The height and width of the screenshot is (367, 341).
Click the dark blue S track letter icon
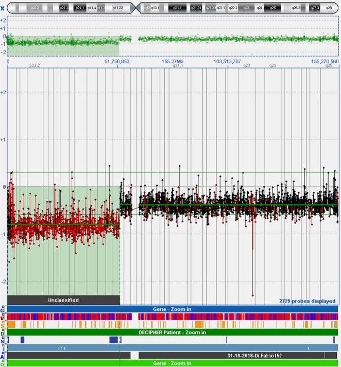click(x=3, y=341)
